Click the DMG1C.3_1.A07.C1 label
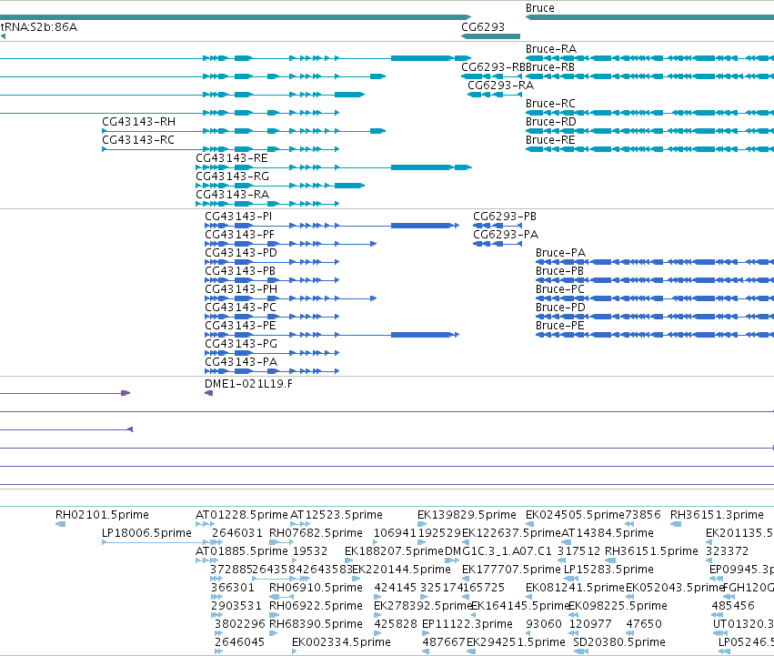774x656 pixels. point(498,551)
